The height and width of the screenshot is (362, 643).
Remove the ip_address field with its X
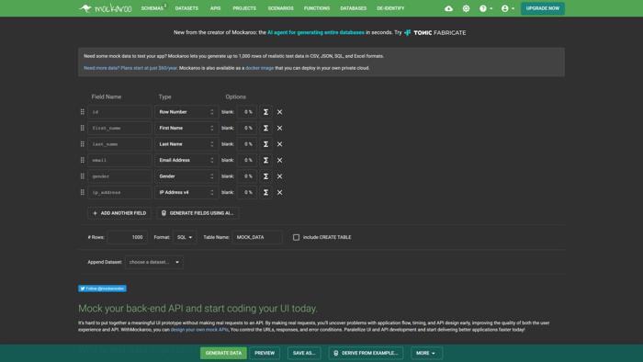click(x=279, y=192)
